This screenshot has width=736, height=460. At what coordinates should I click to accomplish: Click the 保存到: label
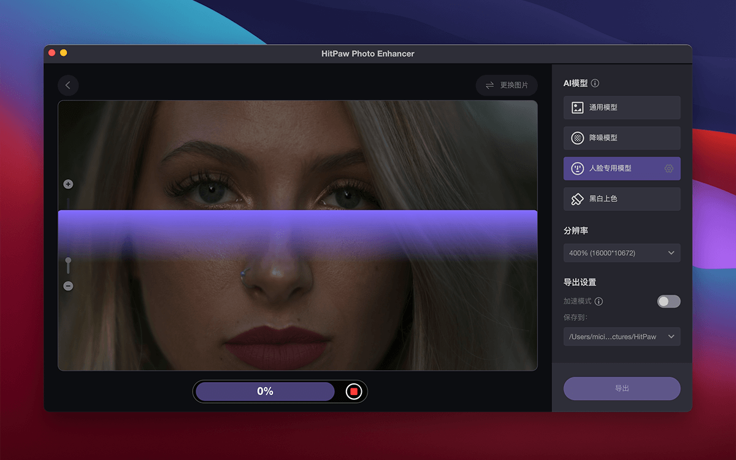pyautogui.click(x=576, y=317)
